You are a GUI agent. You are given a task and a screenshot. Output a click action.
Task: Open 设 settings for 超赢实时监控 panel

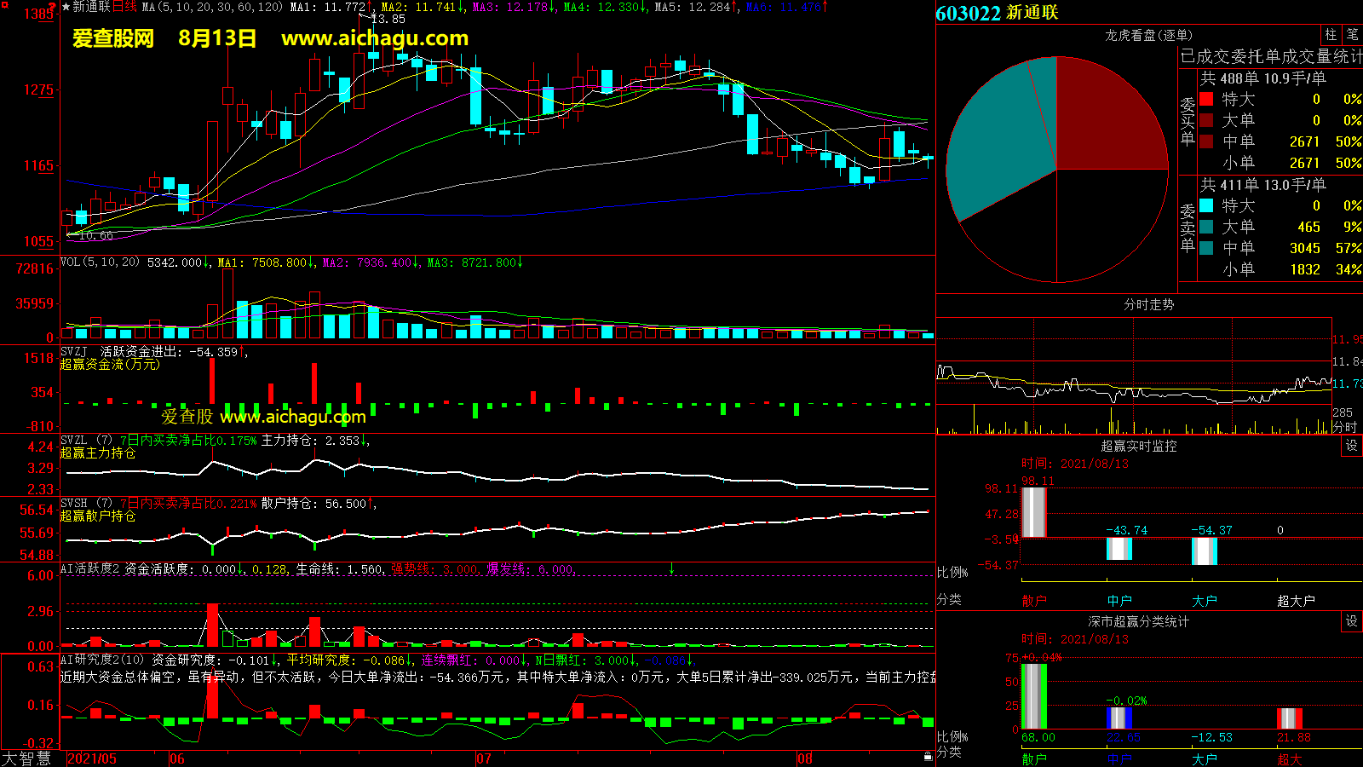1352,446
